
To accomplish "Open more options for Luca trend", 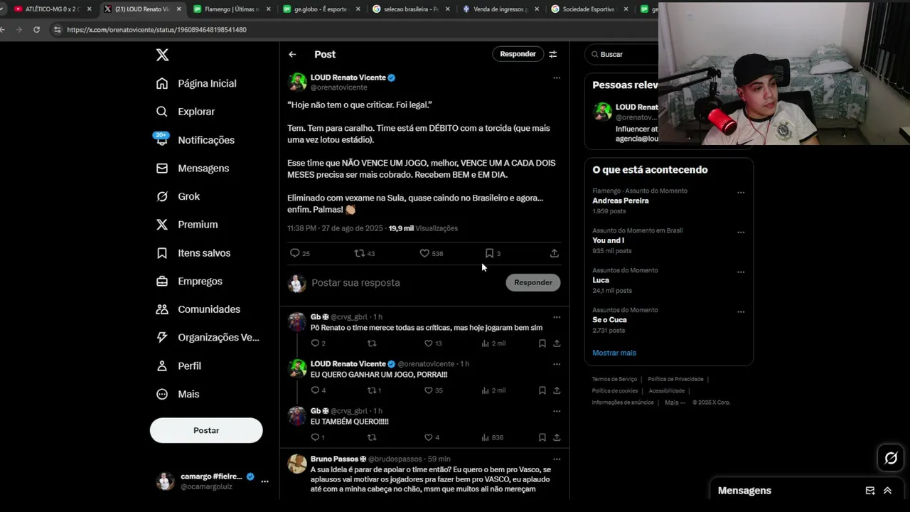I will coord(741,272).
